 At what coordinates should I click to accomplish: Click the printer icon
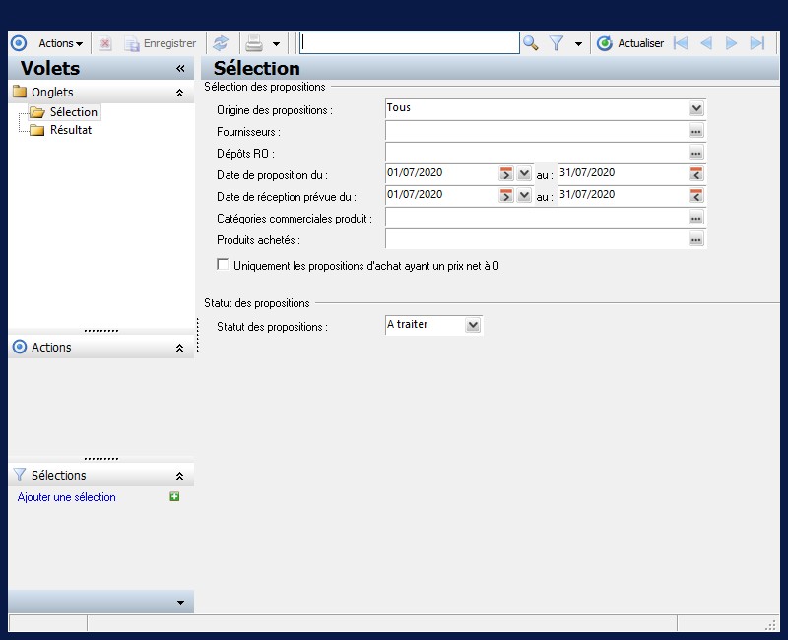coord(254,43)
